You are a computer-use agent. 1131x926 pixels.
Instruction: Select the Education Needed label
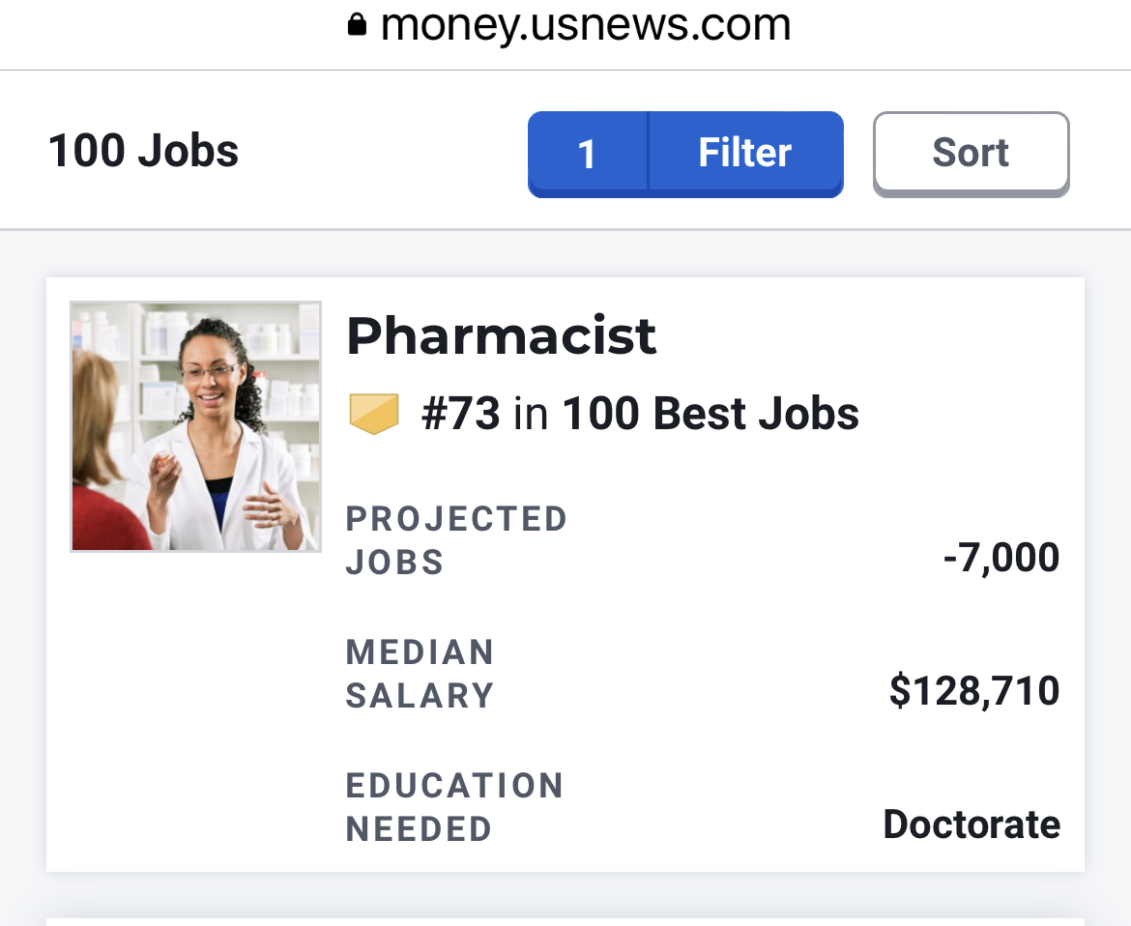point(454,807)
